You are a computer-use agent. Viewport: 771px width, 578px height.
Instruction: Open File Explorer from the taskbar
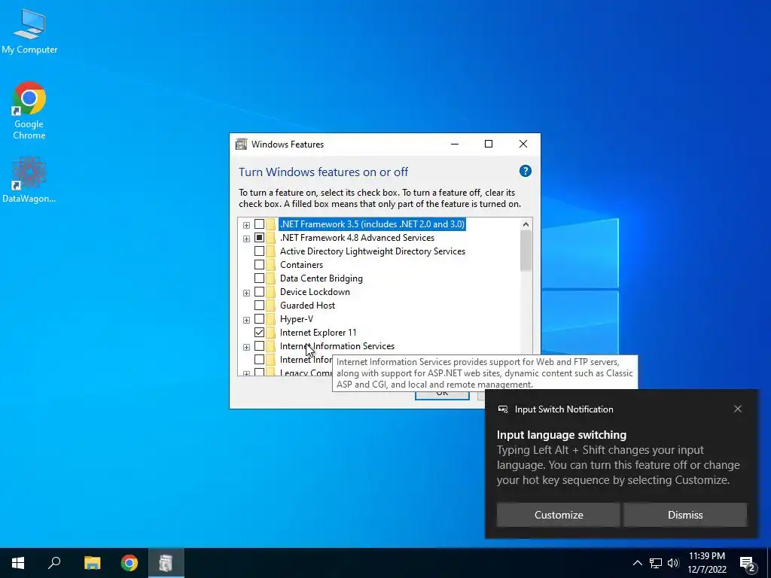pyautogui.click(x=92, y=563)
